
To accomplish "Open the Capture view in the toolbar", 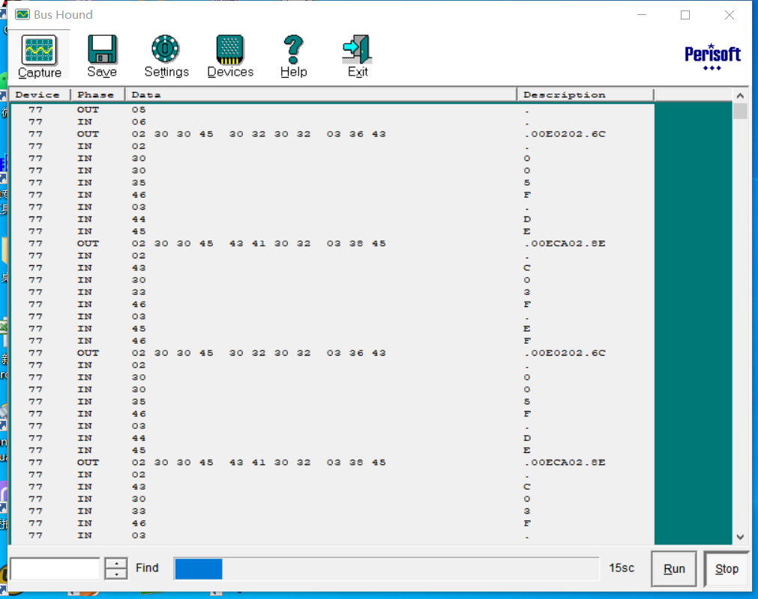I will click(39, 56).
